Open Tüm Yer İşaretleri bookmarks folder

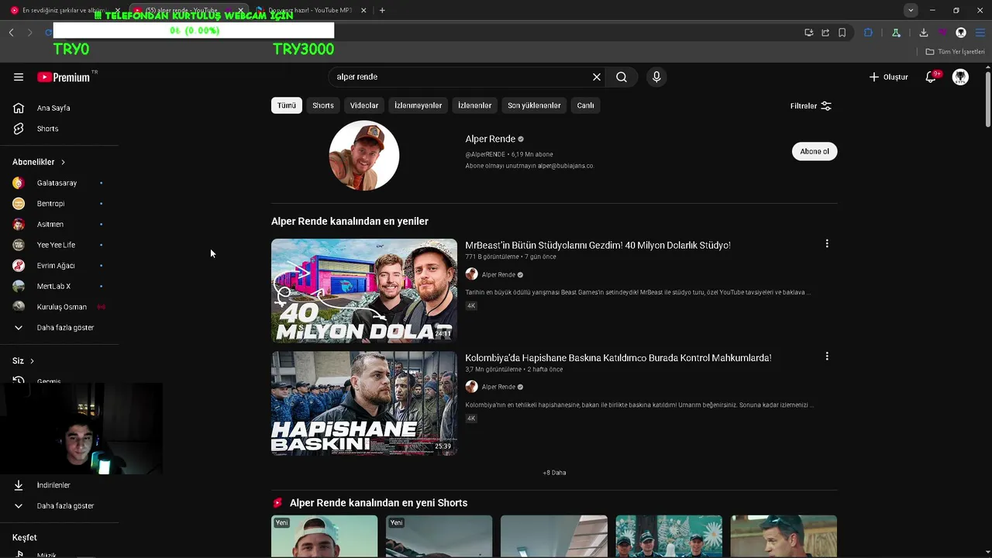coord(955,52)
